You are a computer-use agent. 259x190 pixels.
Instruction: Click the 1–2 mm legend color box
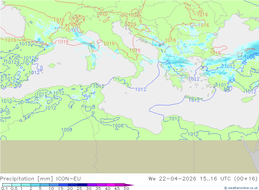coord(26,185)
